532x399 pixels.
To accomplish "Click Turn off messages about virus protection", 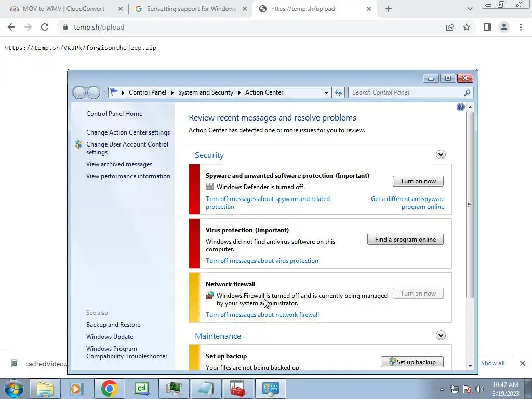I will [262, 261].
